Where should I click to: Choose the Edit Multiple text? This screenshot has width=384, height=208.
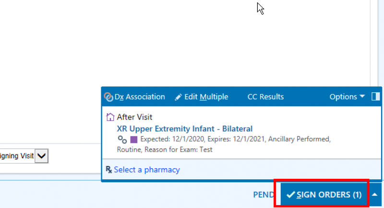pyautogui.click(x=206, y=97)
